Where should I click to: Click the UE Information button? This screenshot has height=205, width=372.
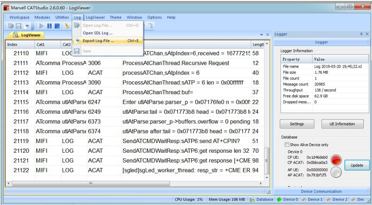tap(342, 124)
